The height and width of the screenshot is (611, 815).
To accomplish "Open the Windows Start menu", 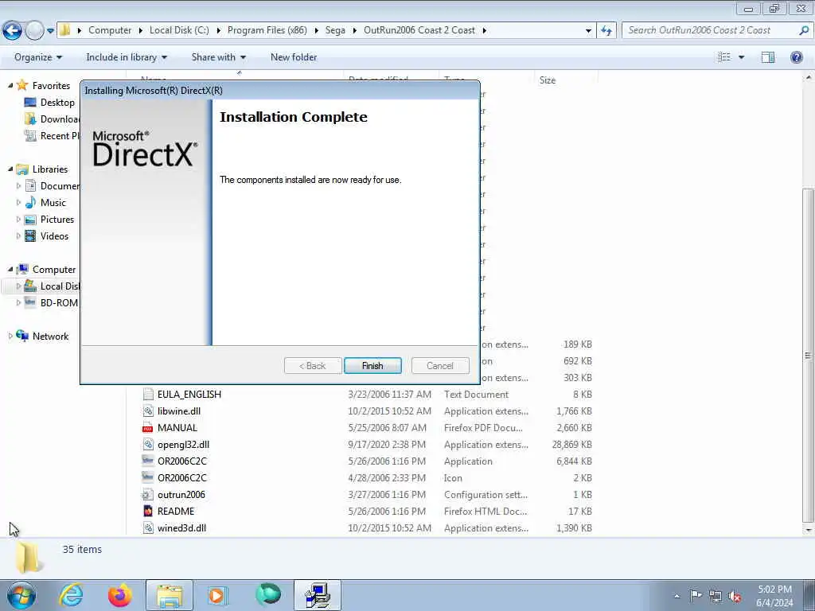I will pyautogui.click(x=21, y=595).
